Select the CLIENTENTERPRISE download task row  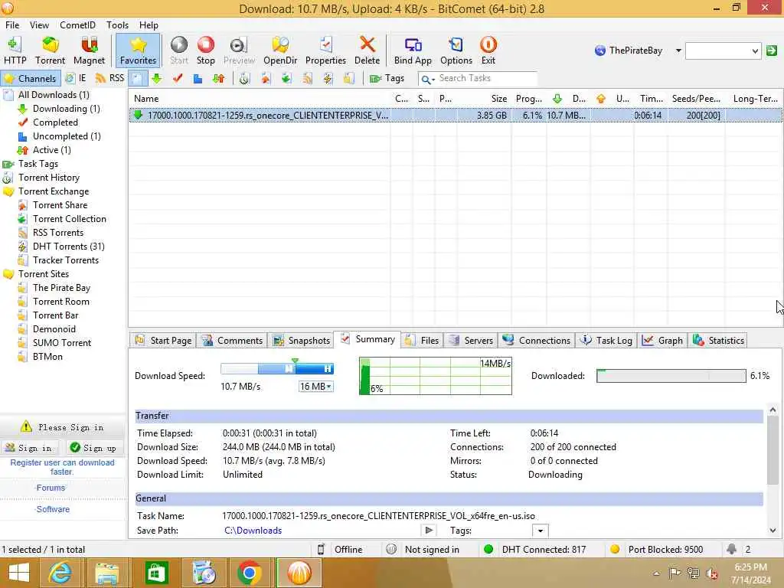[x=456, y=116]
